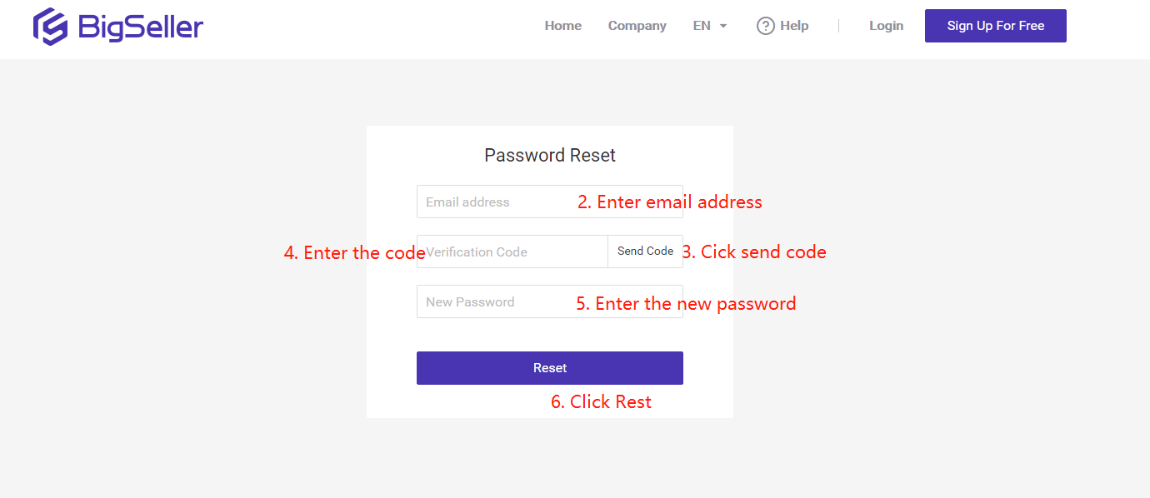The image size is (1150, 498).
Task: Click the BigSeller wordmark text
Action: pyautogui.click(x=141, y=27)
